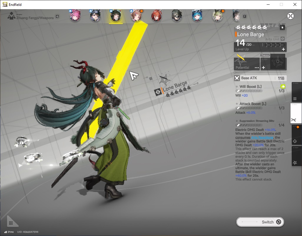Viewport: 302px width, 236px height.
Task: Select the green-blonde operator portrait
Action: tap(218, 16)
